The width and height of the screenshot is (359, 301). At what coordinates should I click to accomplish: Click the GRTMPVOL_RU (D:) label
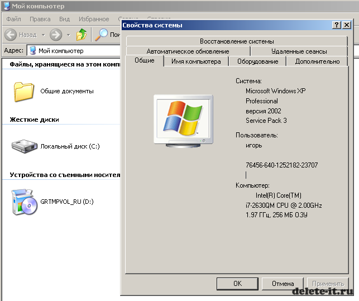point(67,202)
